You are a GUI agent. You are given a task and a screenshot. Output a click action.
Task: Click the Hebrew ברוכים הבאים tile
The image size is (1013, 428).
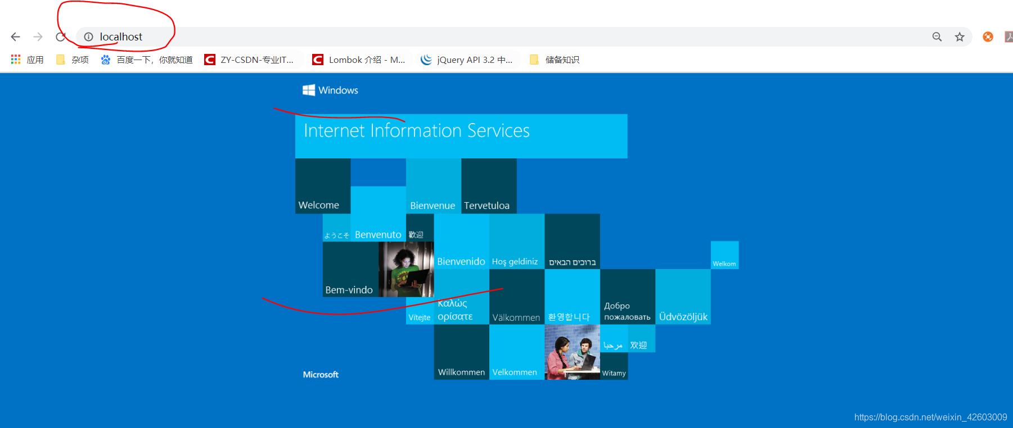click(x=572, y=242)
